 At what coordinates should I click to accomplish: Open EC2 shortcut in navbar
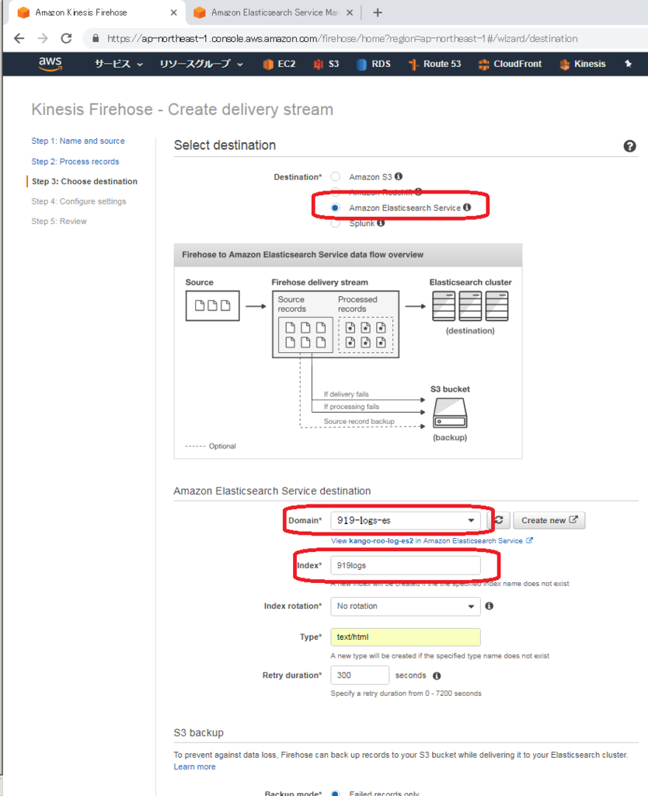point(279,64)
